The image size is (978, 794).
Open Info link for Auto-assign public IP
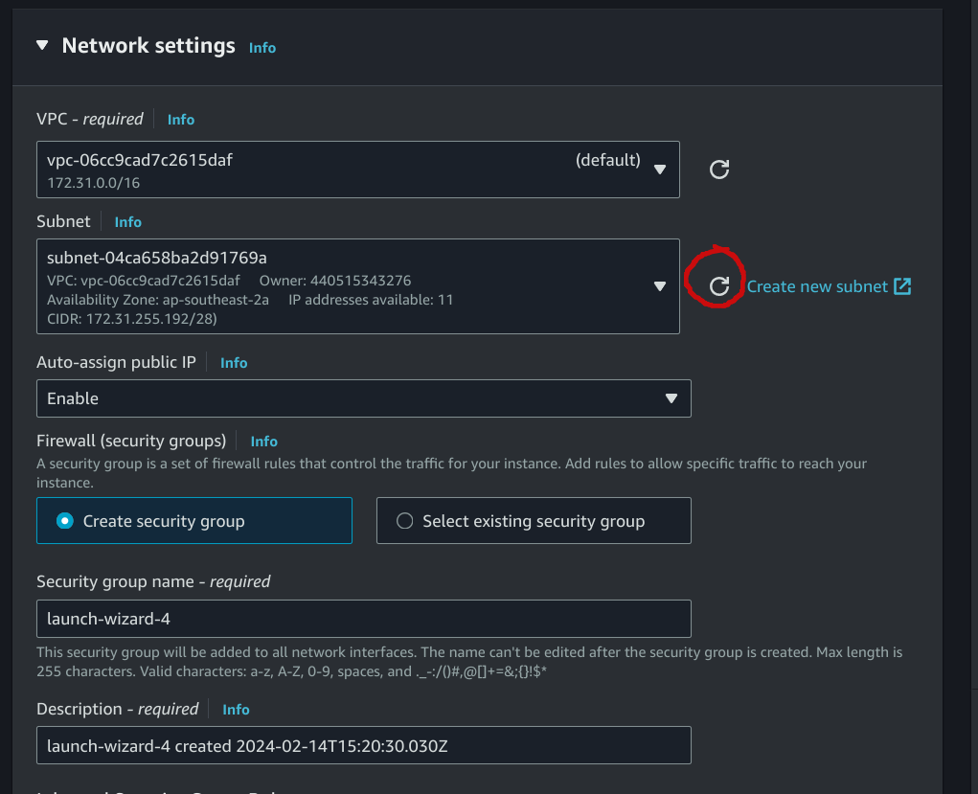coord(234,363)
